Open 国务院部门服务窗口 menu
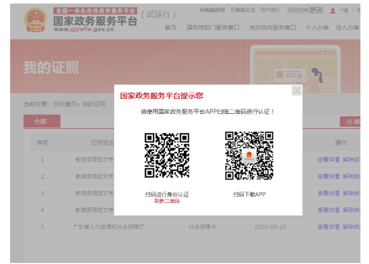This screenshot has height=264, width=369. point(214,27)
